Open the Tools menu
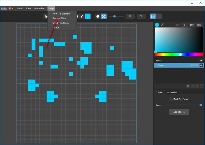 point(20,8)
